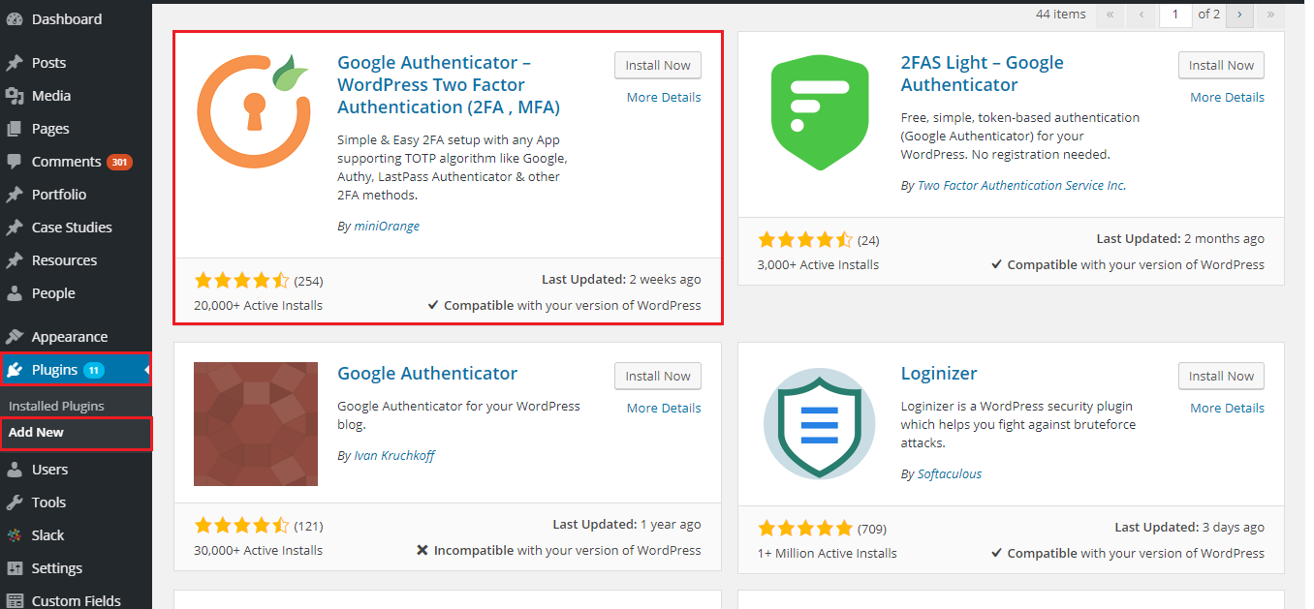The height and width of the screenshot is (609, 1314).
Task: Click the miniOrange plugin star rating
Action: pos(242,281)
